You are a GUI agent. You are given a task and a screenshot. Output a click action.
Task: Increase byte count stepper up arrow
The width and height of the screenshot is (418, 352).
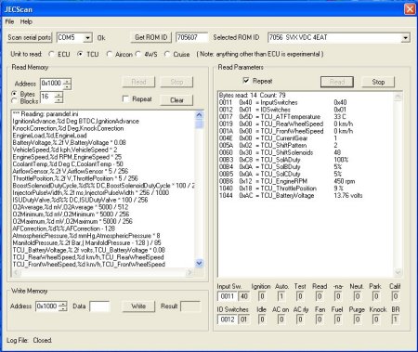pyautogui.click(x=59, y=94)
